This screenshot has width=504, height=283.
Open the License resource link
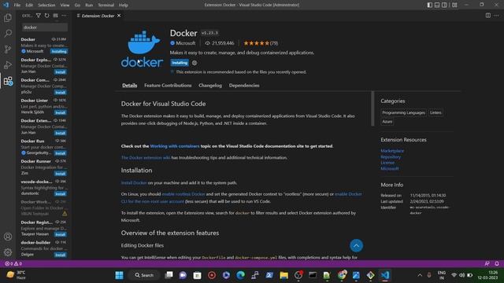click(x=387, y=163)
